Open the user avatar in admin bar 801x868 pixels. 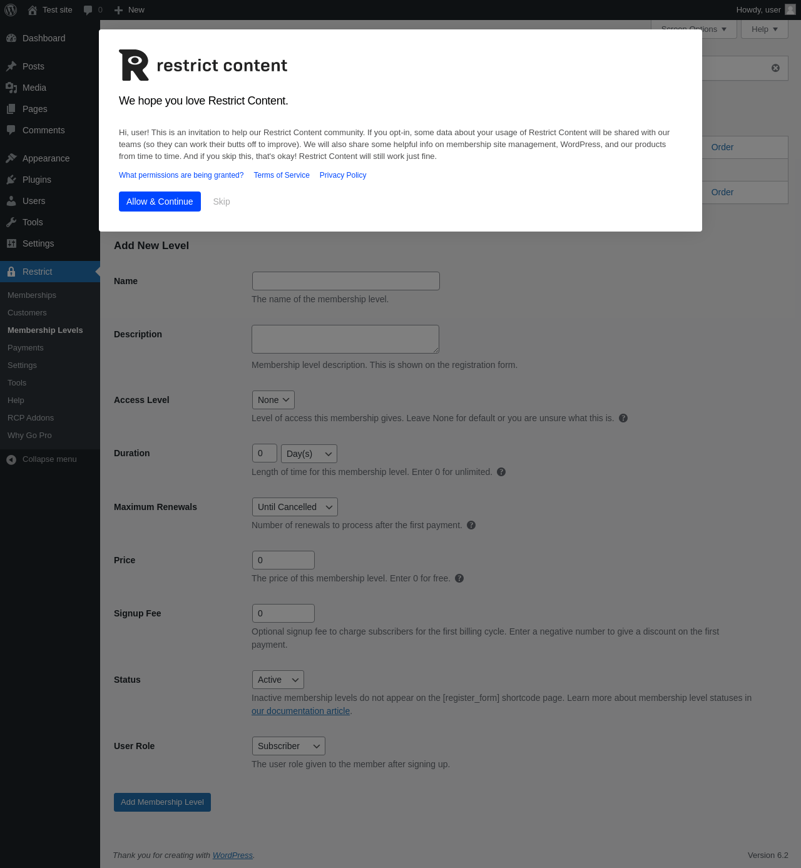click(790, 9)
